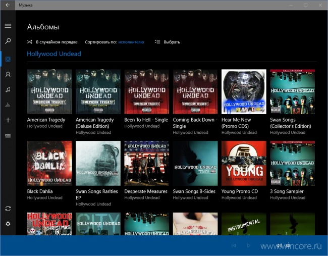Open Swan Songs (Collector's Edition) cover
Viewport: 328px width, 256px height.
click(x=293, y=92)
